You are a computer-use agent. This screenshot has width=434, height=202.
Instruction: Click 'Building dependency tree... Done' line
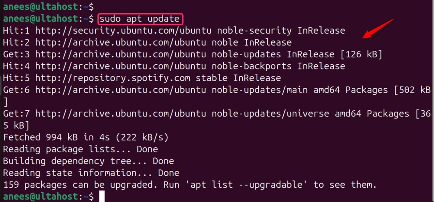88,161
